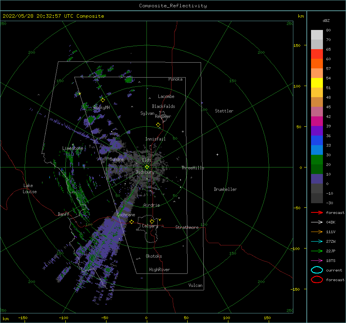Click the km unit label at top right

click(301, 16)
